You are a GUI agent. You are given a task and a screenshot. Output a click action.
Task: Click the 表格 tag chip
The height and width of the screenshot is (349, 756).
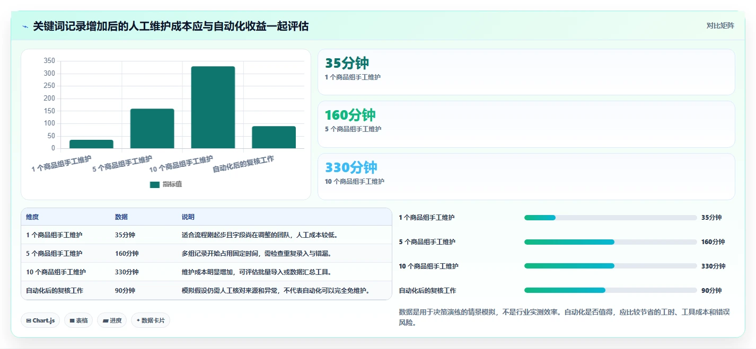pos(78,320)
